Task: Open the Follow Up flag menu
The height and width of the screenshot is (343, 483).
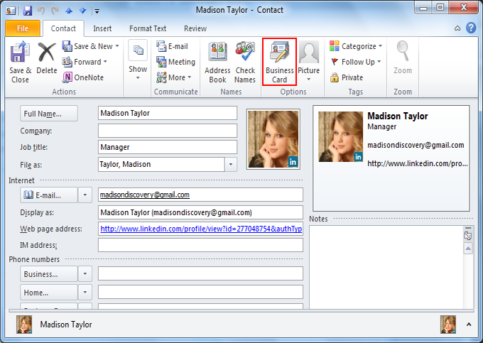Action: coord(356,62)
